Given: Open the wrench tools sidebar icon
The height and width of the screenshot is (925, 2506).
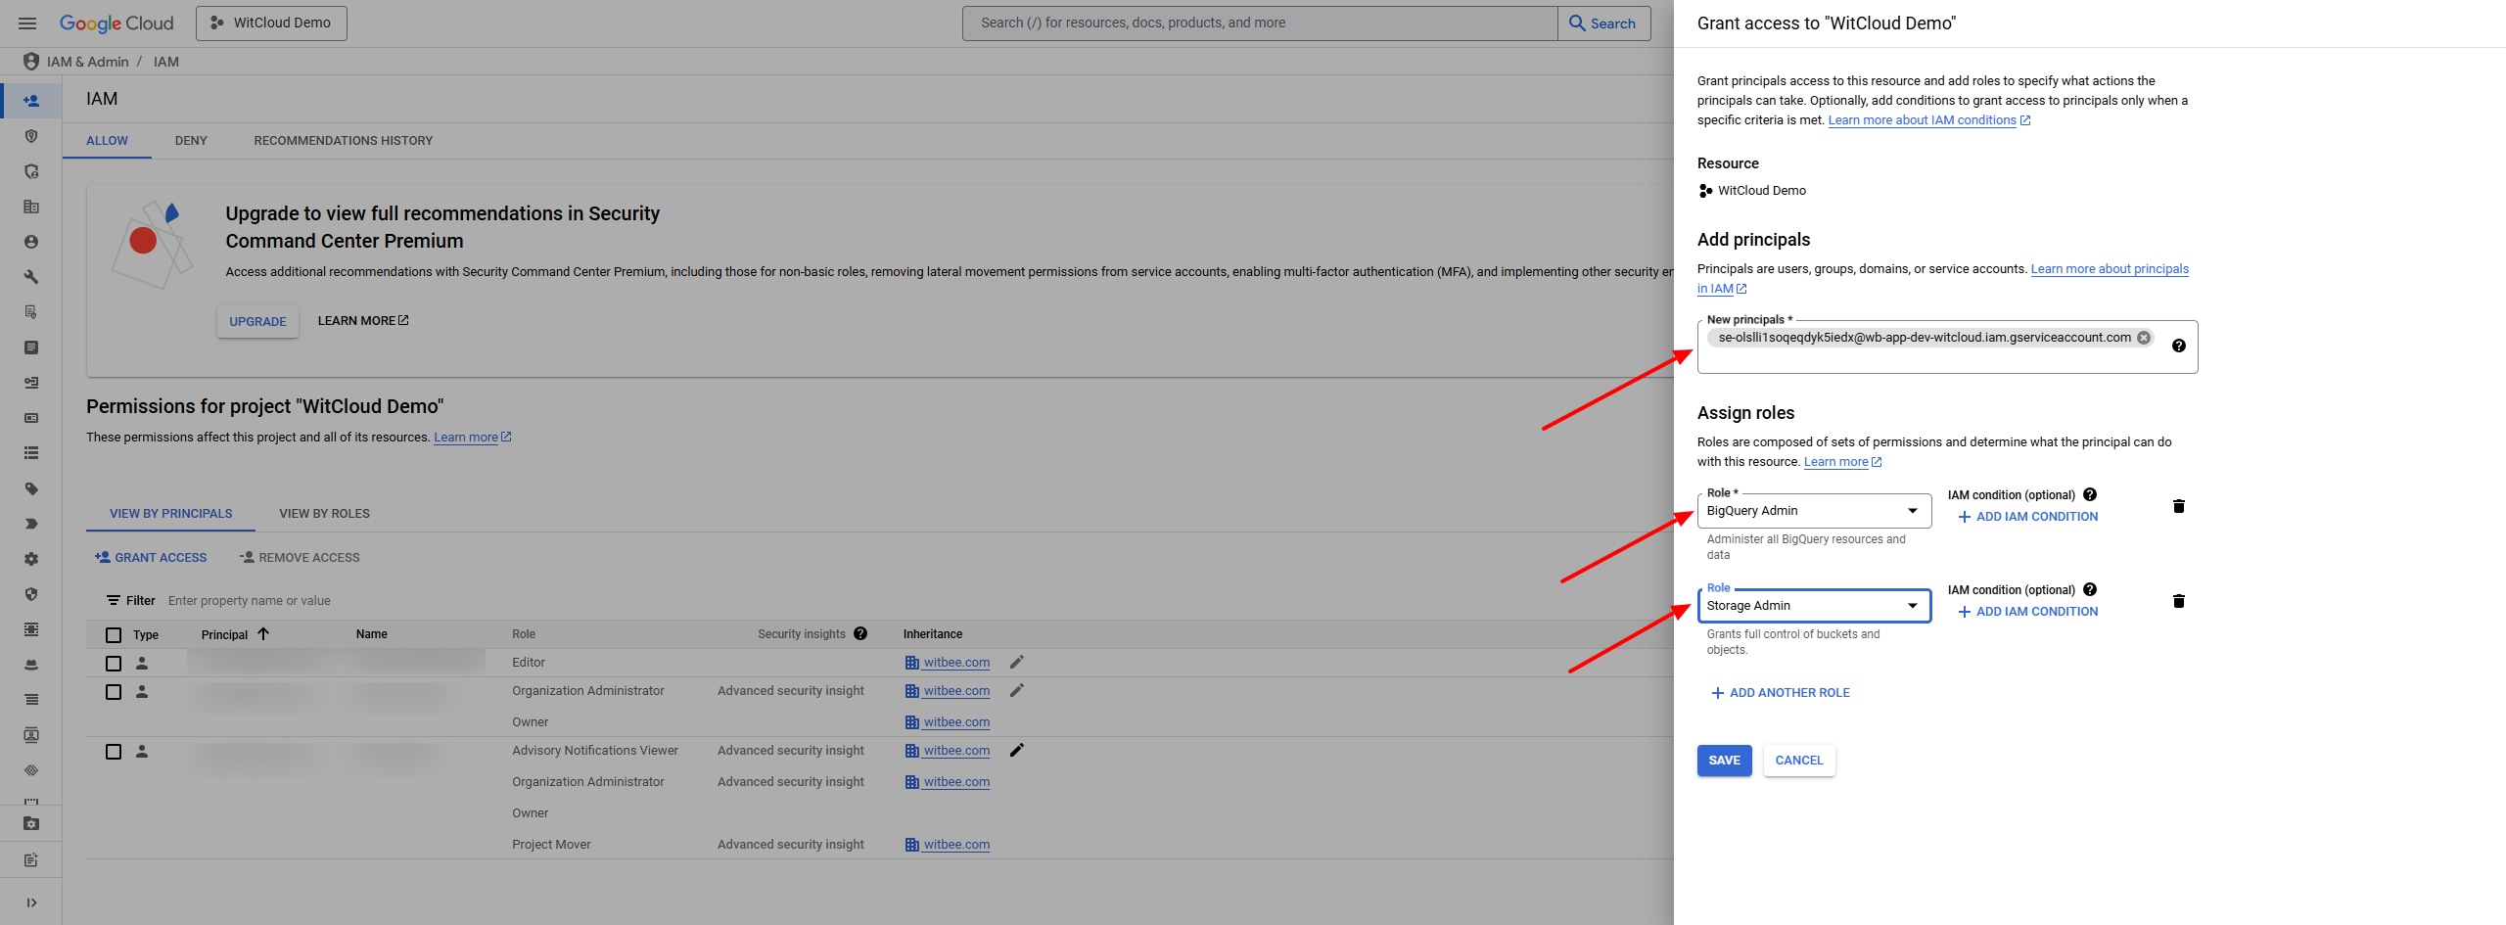Looking at the screenshot, I should (31, 277).
